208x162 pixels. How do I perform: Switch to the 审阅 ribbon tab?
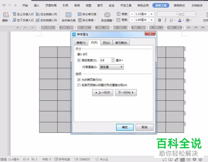click(x=77, y=5)
